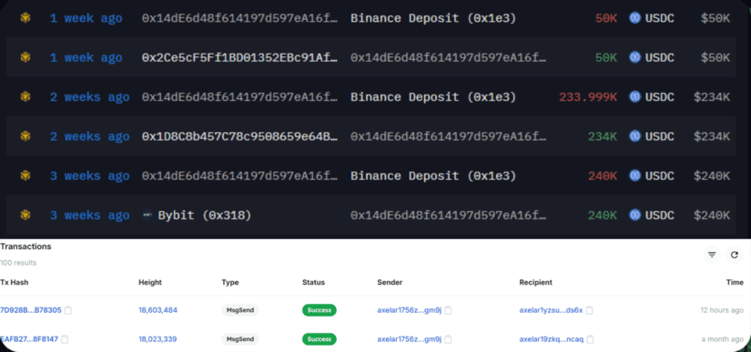The width and height of the screenshot is (751, 352).
Task: Click the MsgSend type badge in the 18,023,339 row
Action: point(240,339)
